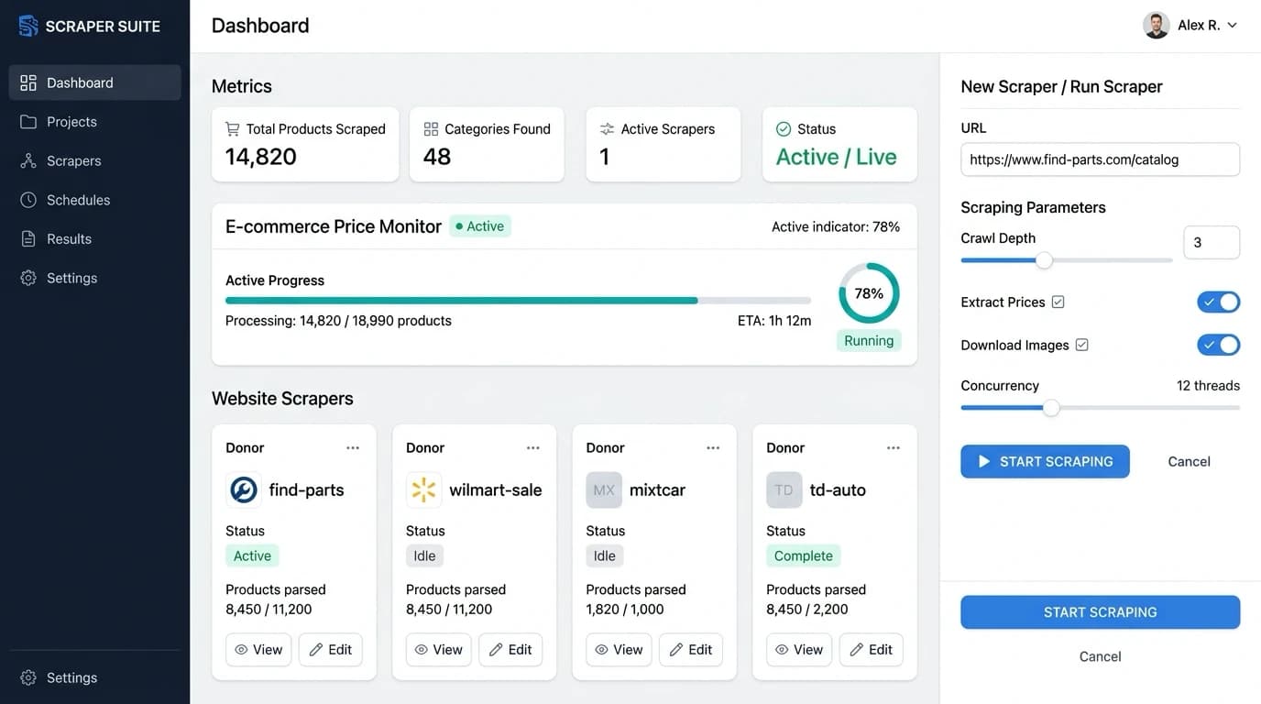
Task: Click the bottom sidebar Settings gear icon
Action: (28, 677)
